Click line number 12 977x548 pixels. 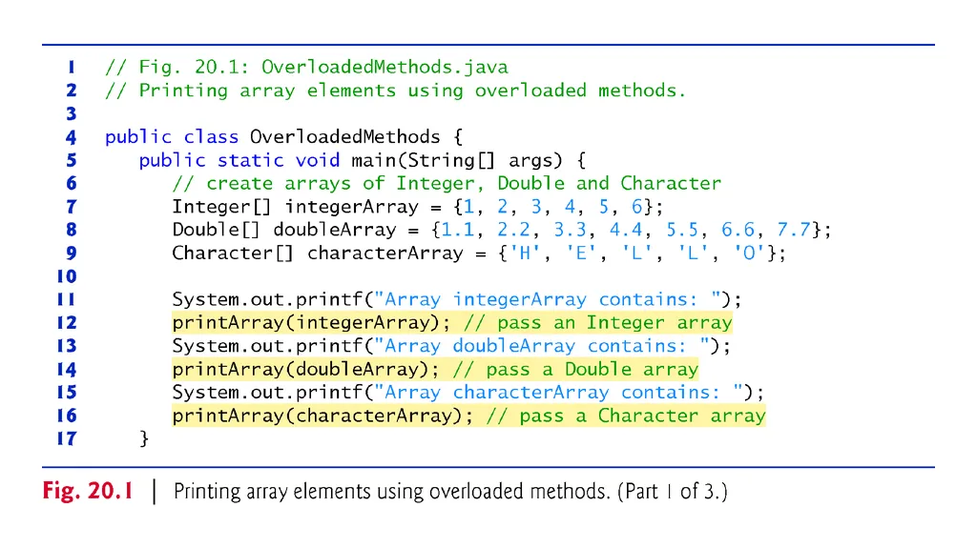tap(67, 322)
